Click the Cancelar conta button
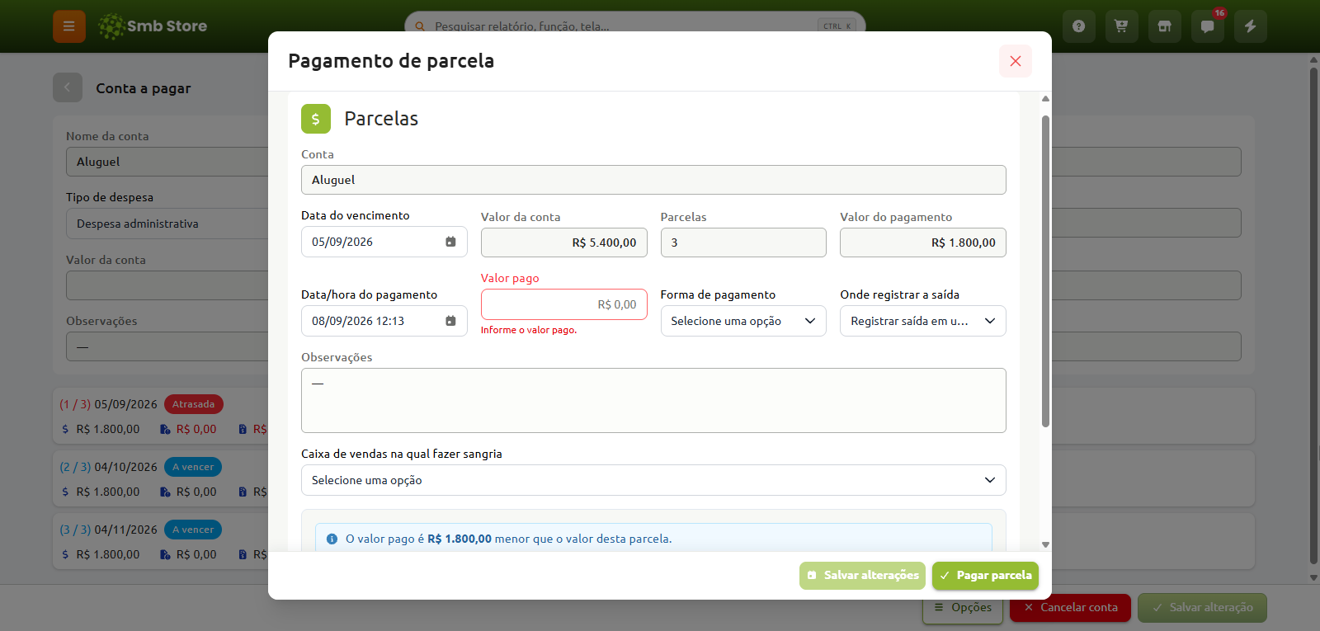The image size is (1320, 631). 1071,608
